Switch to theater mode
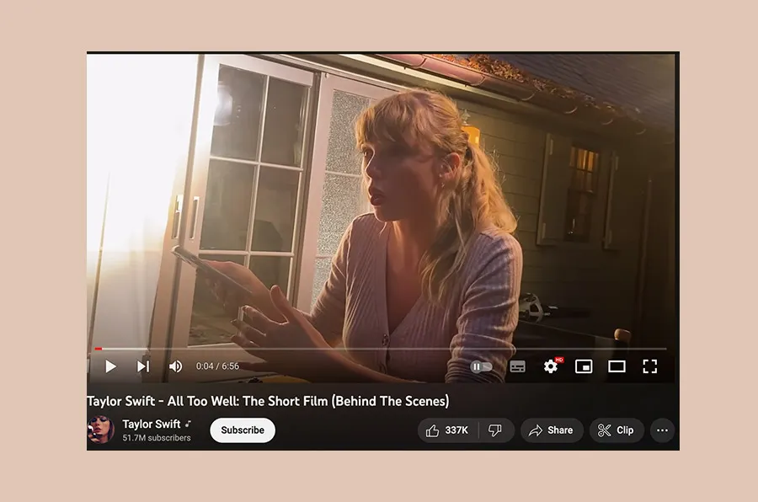This screenshot has width=758, height=502. click(617, 366)
